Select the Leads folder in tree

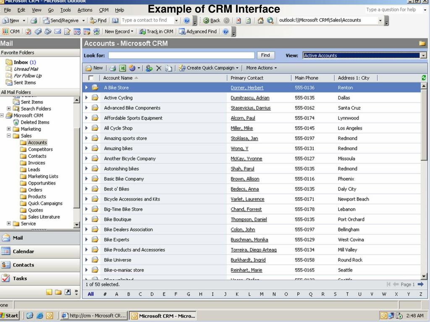pos(34,169)
